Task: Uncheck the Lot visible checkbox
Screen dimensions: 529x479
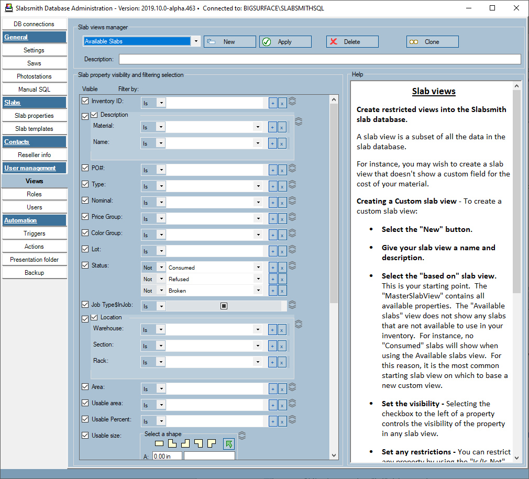Action: click(x=85, y=249)
